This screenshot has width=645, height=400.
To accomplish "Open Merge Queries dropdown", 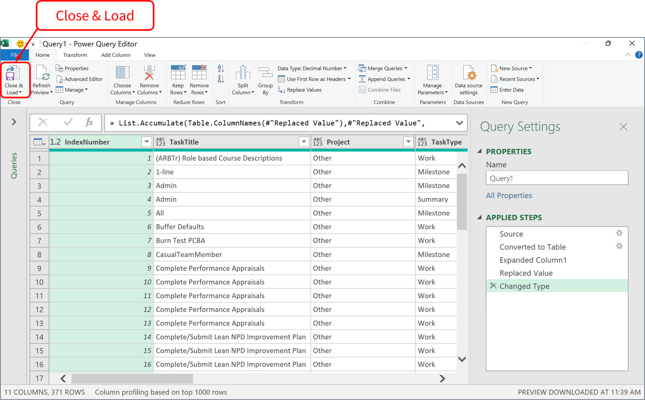I will (x=383, y=68).
